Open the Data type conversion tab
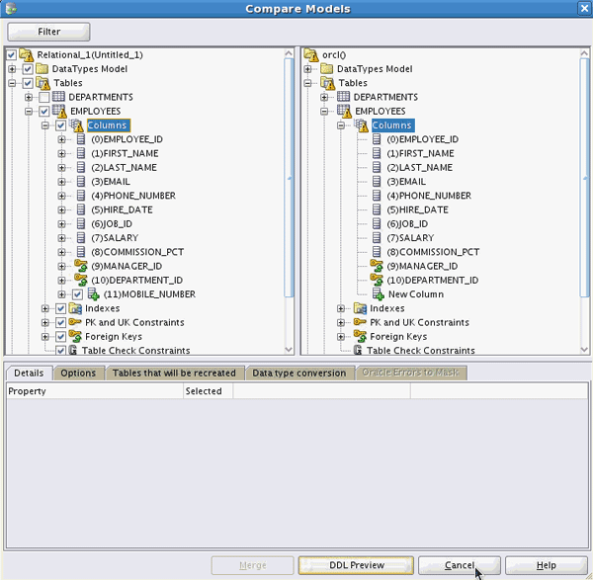Image resolution: width=593 pixels, height=580 pixels. point(299,373)
